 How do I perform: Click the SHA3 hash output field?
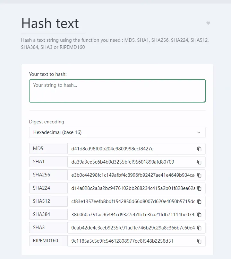pyautogui.click(x=132, y=228)
